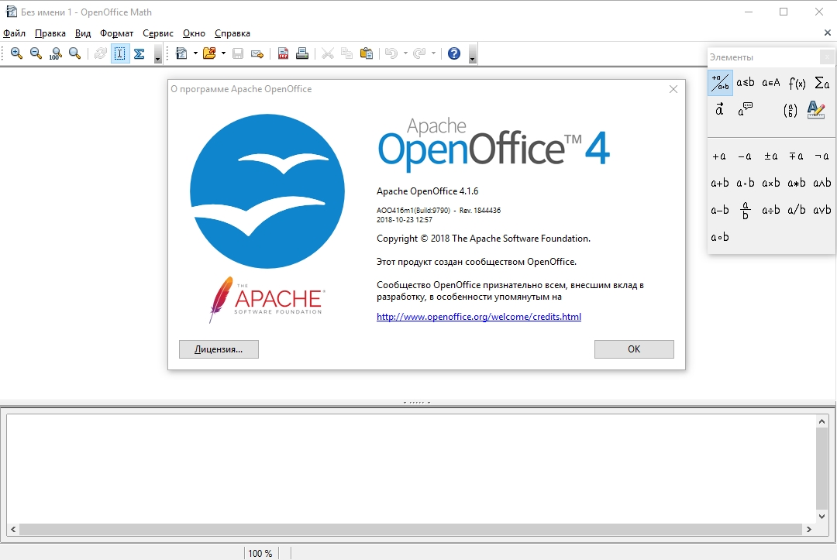The height and width of the screenshot is (560, 837).
Task: Select Others category a with speech bubble
Action: click(746, 109)
